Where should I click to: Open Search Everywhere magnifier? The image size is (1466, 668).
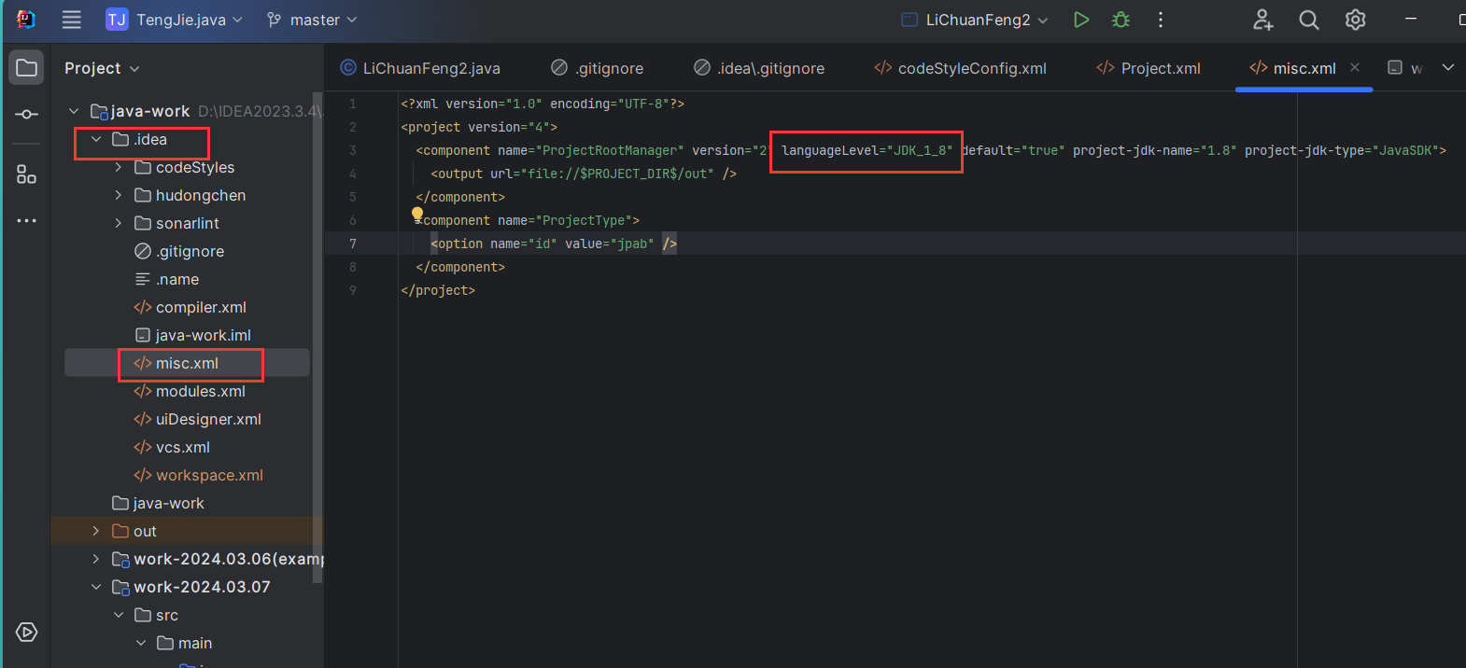tap(1309, 20)
